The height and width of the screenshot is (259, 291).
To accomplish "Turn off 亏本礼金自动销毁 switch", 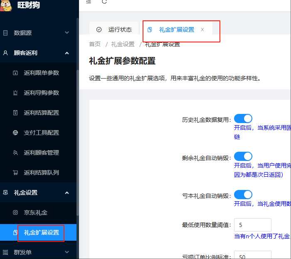I will point(243,194).
